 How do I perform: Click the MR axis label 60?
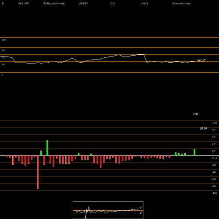coord(214,137)
